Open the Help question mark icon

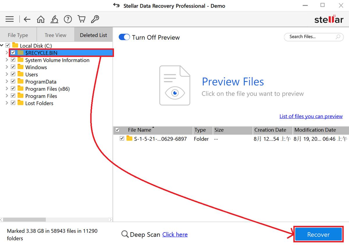click(68, 19)
